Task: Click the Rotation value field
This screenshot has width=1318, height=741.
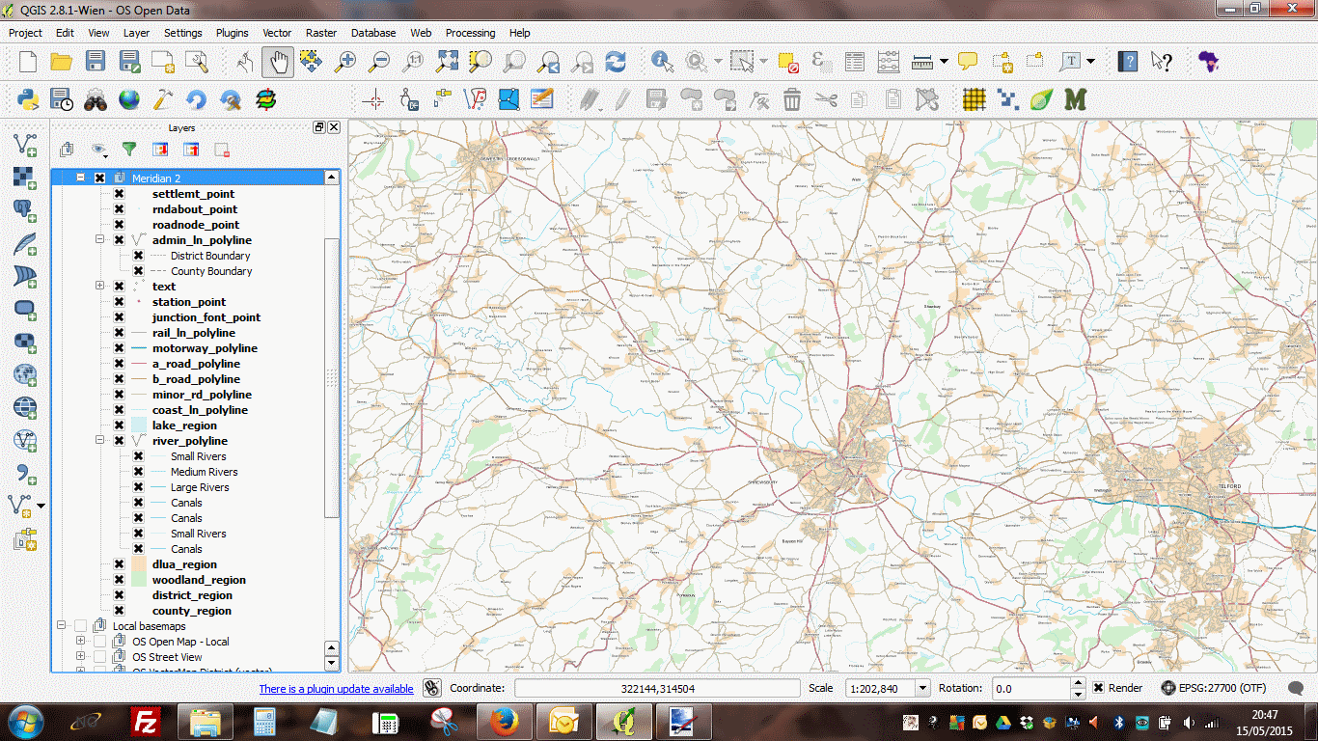Action: 1031,688
